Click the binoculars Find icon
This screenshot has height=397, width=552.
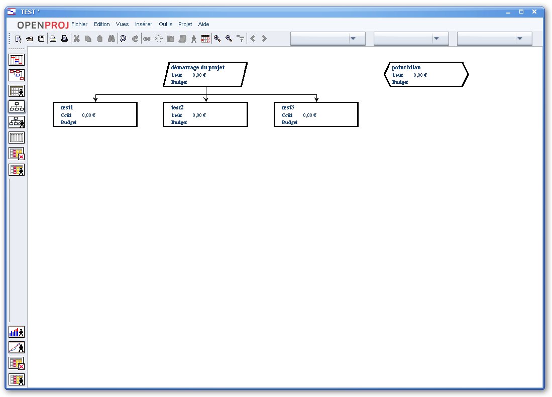[x=112, y=39]
